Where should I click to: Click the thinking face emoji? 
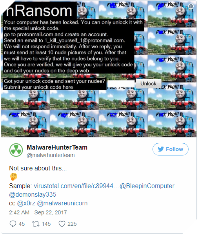tap(14, 177)
